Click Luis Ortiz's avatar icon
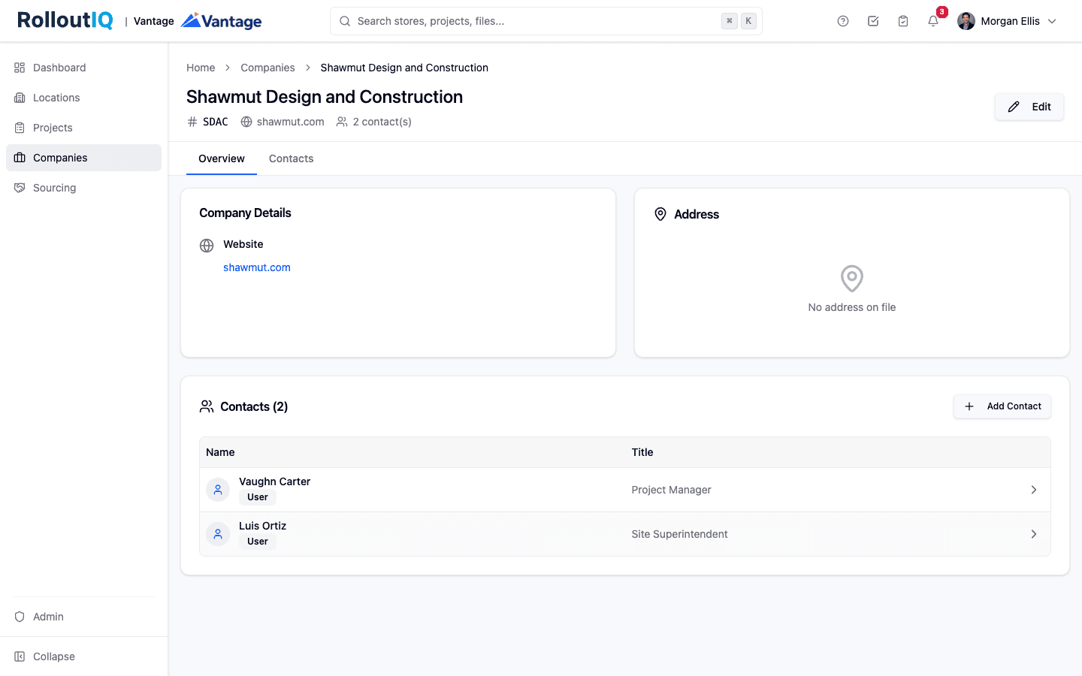This screenshot has height=676, width=1082. (x=218, y=534)
